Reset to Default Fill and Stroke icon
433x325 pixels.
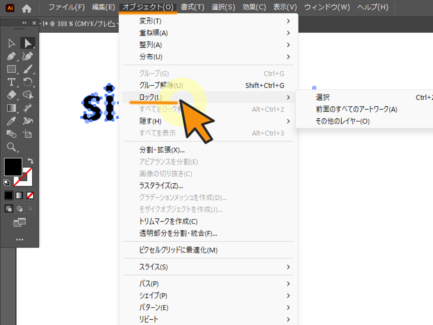7,182
